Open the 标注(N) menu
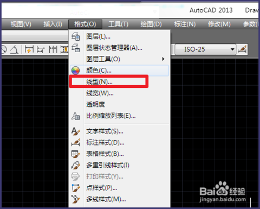This screenshot has width=260, height=209. click(185, 24)
